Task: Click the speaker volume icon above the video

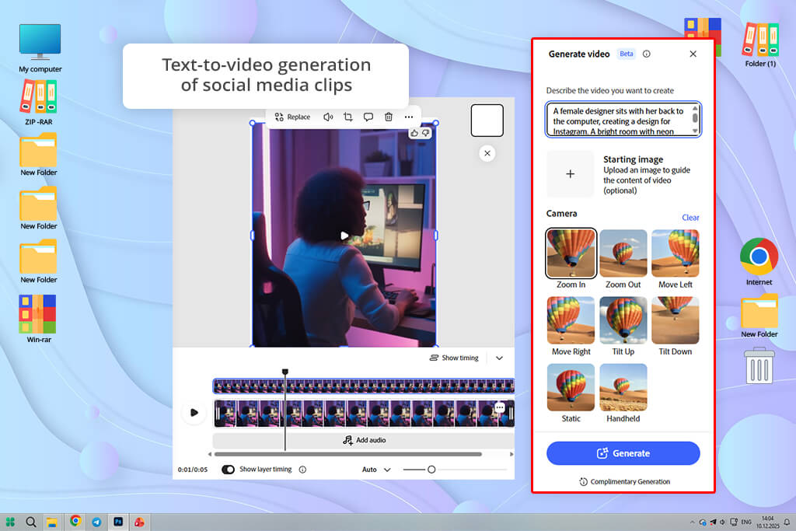Action: (328, 117)
